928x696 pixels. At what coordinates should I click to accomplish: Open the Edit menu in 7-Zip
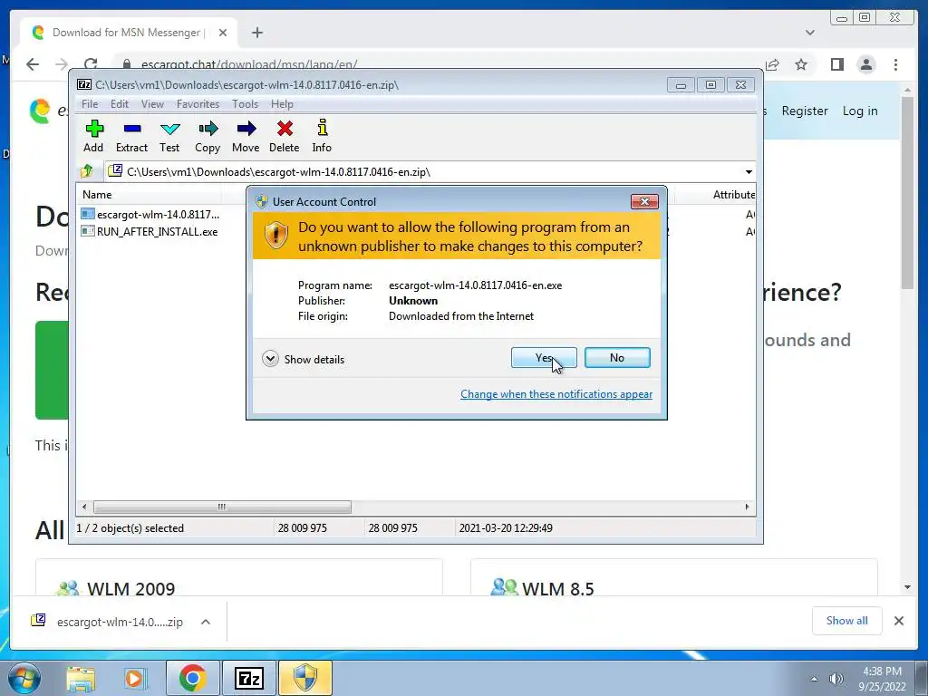(x=120, y=104)
